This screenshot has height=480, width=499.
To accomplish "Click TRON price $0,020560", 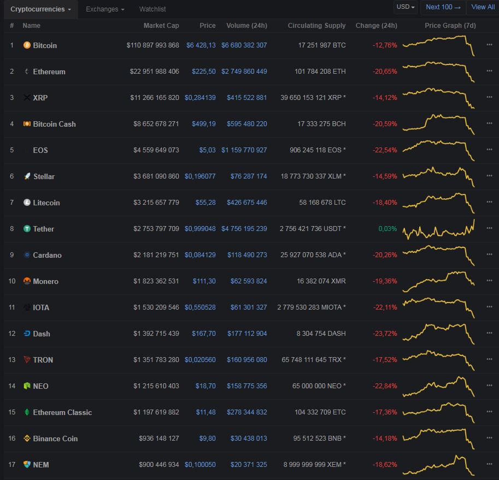I will pyautogui.click(x=200, y=359).
